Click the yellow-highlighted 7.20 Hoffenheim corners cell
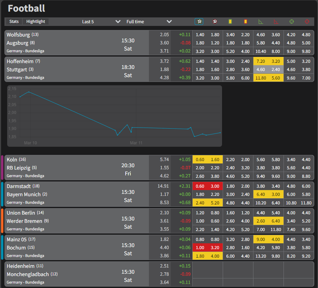 pos(261,61)
